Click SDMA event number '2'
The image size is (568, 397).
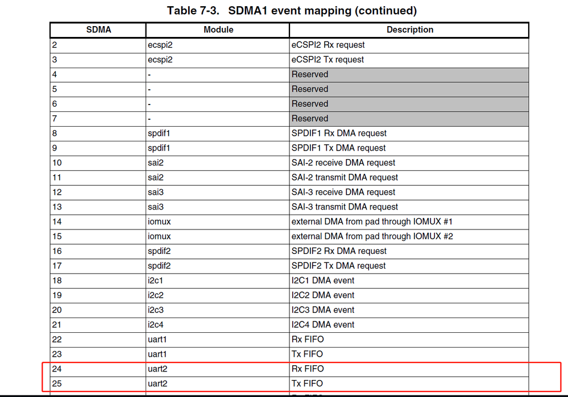point(55,45)
